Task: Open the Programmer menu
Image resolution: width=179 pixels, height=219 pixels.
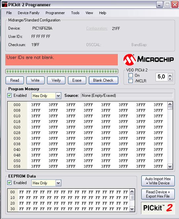Action: 55,13
